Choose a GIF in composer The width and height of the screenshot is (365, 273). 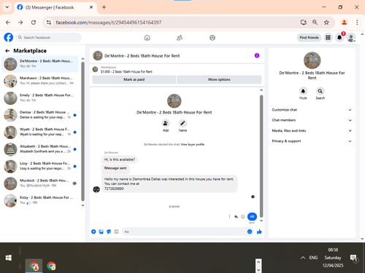[x=116, y=232]
